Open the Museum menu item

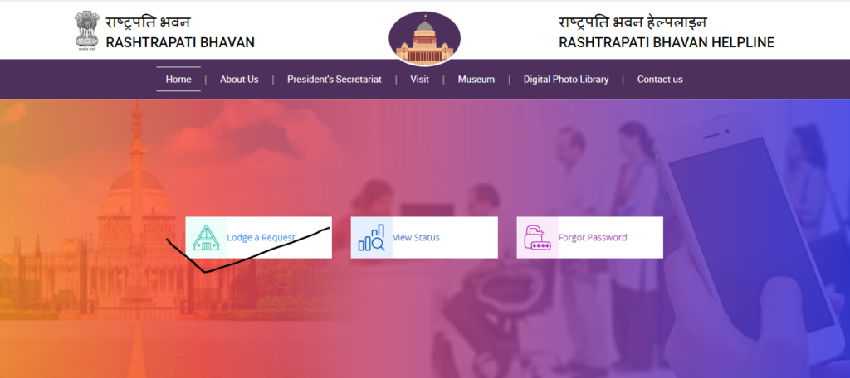coord(476,79)
